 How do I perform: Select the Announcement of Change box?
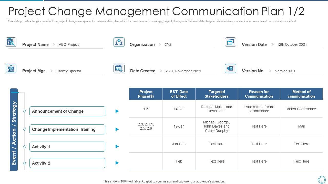(x=67, y=111)
